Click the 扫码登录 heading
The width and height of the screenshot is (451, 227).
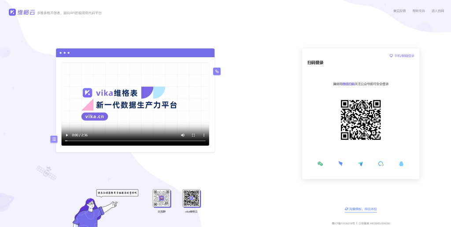click(x=315, y=62)
